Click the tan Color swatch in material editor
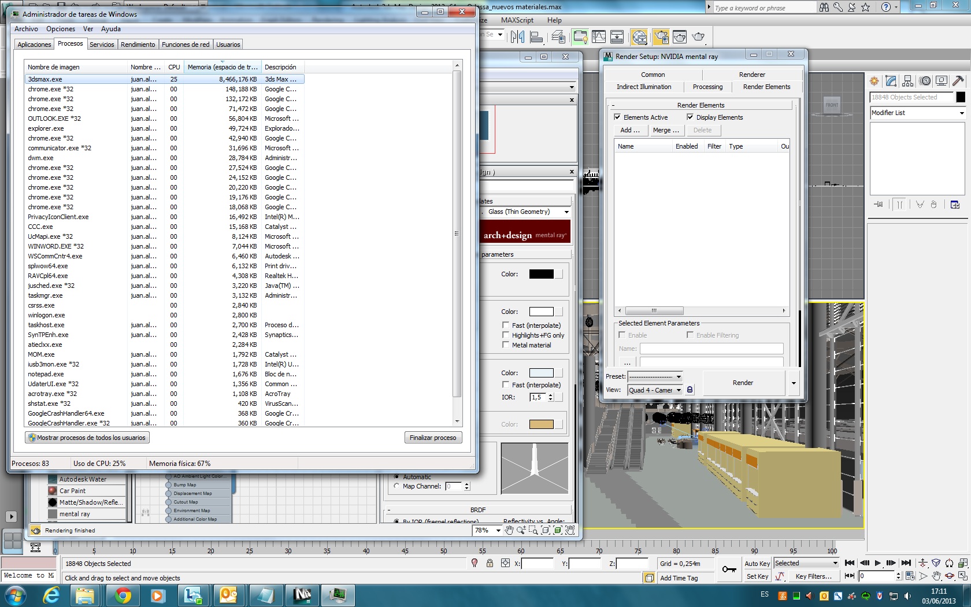971x607 pixels. pos(542,424)
